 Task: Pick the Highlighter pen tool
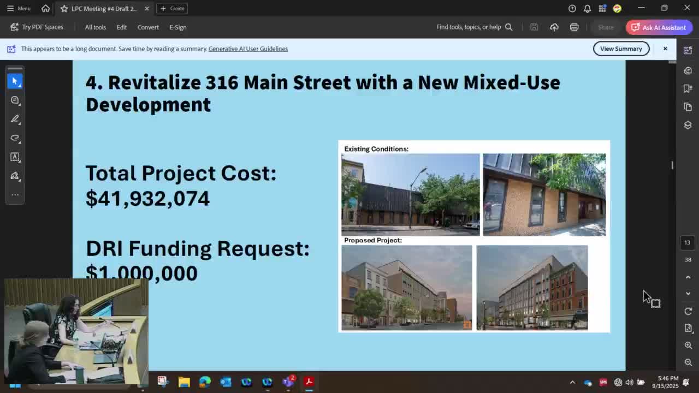(x=15, y=119)
